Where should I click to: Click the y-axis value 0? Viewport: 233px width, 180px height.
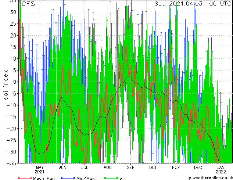point(14,82)
